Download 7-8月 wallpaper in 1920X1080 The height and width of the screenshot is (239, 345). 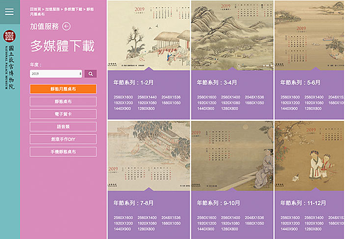point(147,223)
